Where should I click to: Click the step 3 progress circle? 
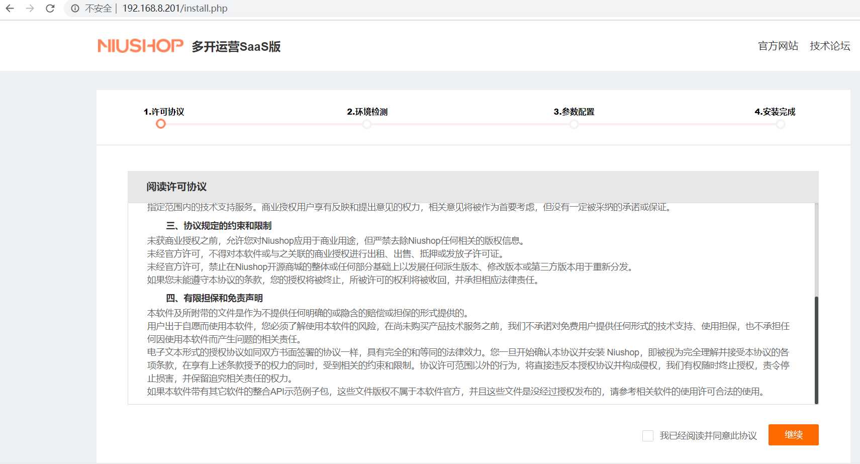[x=574, y=124]
